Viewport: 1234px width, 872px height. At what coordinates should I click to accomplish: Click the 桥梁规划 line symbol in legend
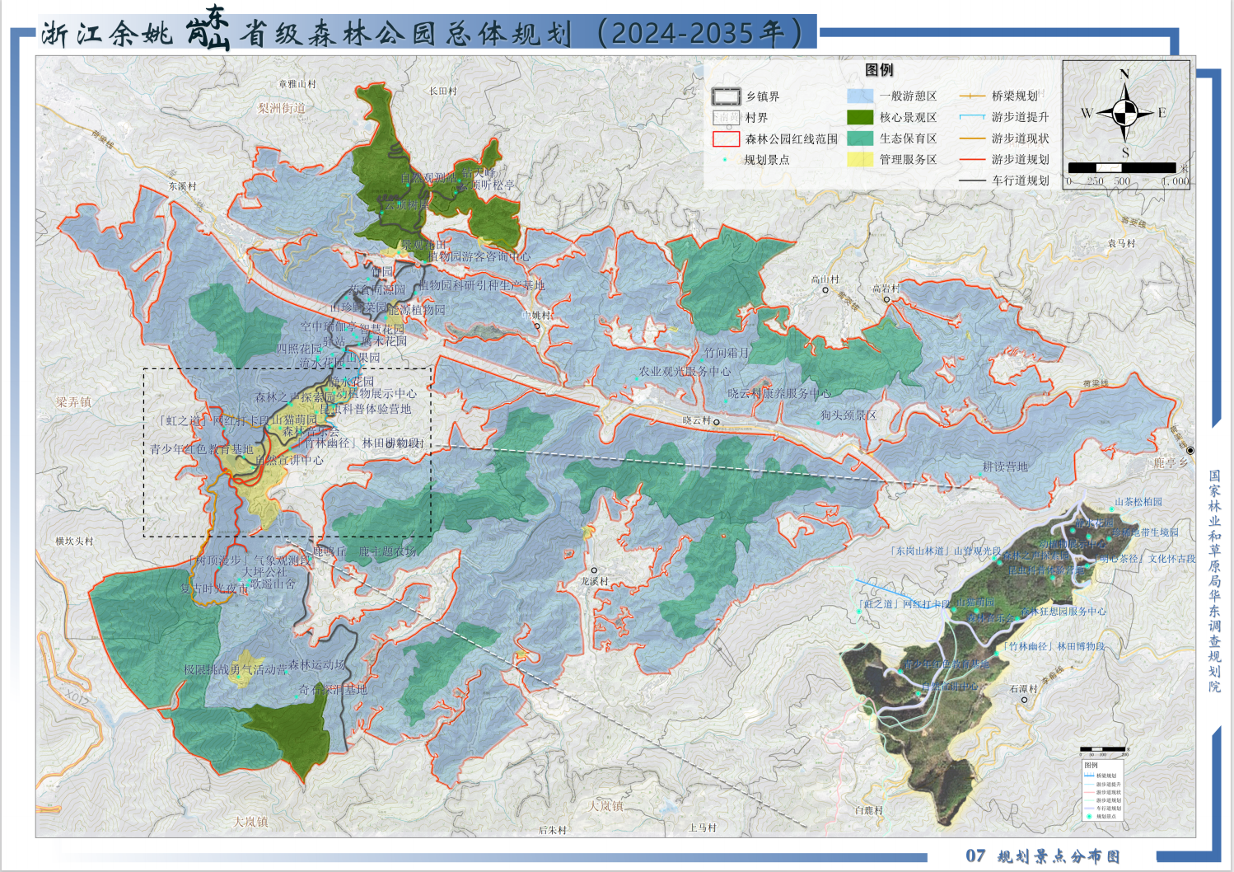(972, 96)
